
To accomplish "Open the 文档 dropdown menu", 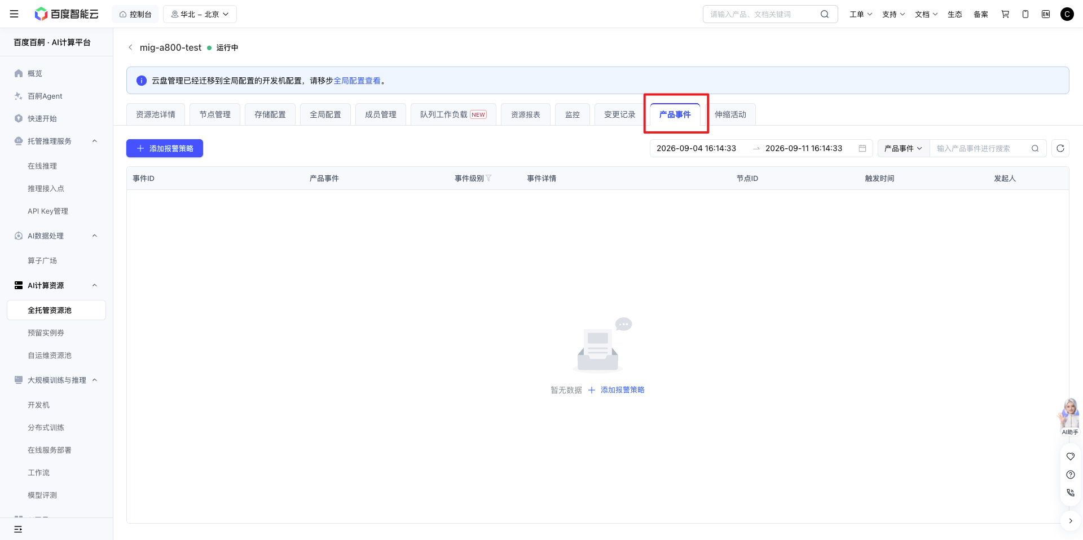I will click(926, 14).
